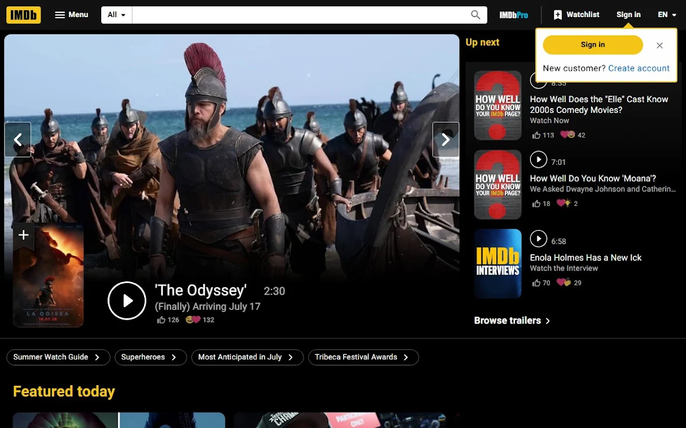
Task: Click the magnifying glass search icon
Action: (476, 15)
